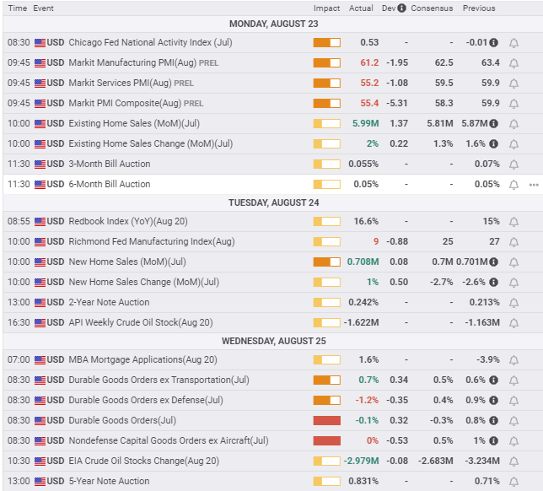Click bell icon for EIA Crude Oil Stocks Change
Screen dimensions: 543x491
point(513,461)
